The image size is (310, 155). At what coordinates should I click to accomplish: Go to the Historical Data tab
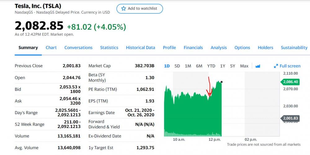140,48
